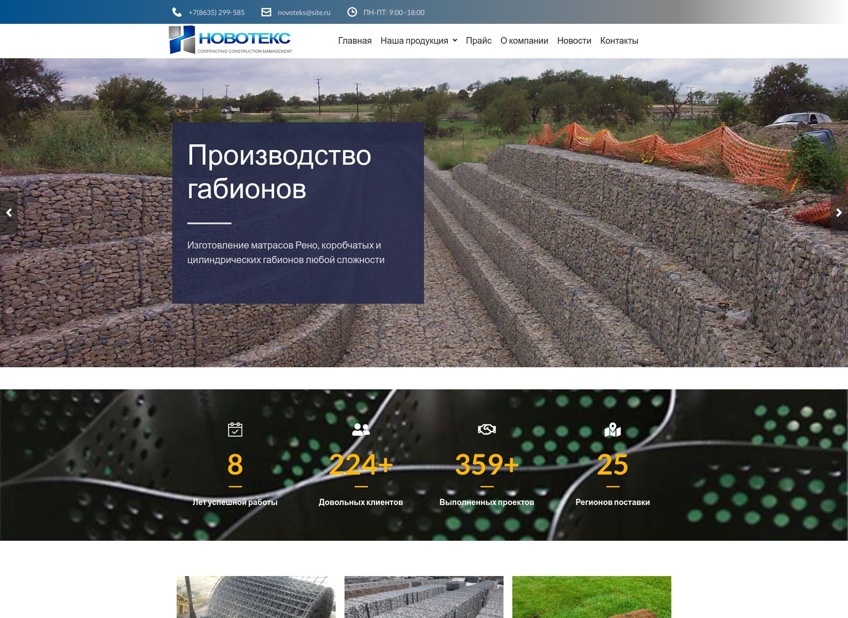848x618 pixels.
Task: Open the green lawn product thumbnail
Action: pyautogui.click(x=592, y=597)
